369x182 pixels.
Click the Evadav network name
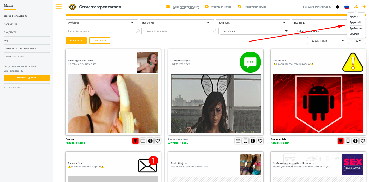[70, 139]
